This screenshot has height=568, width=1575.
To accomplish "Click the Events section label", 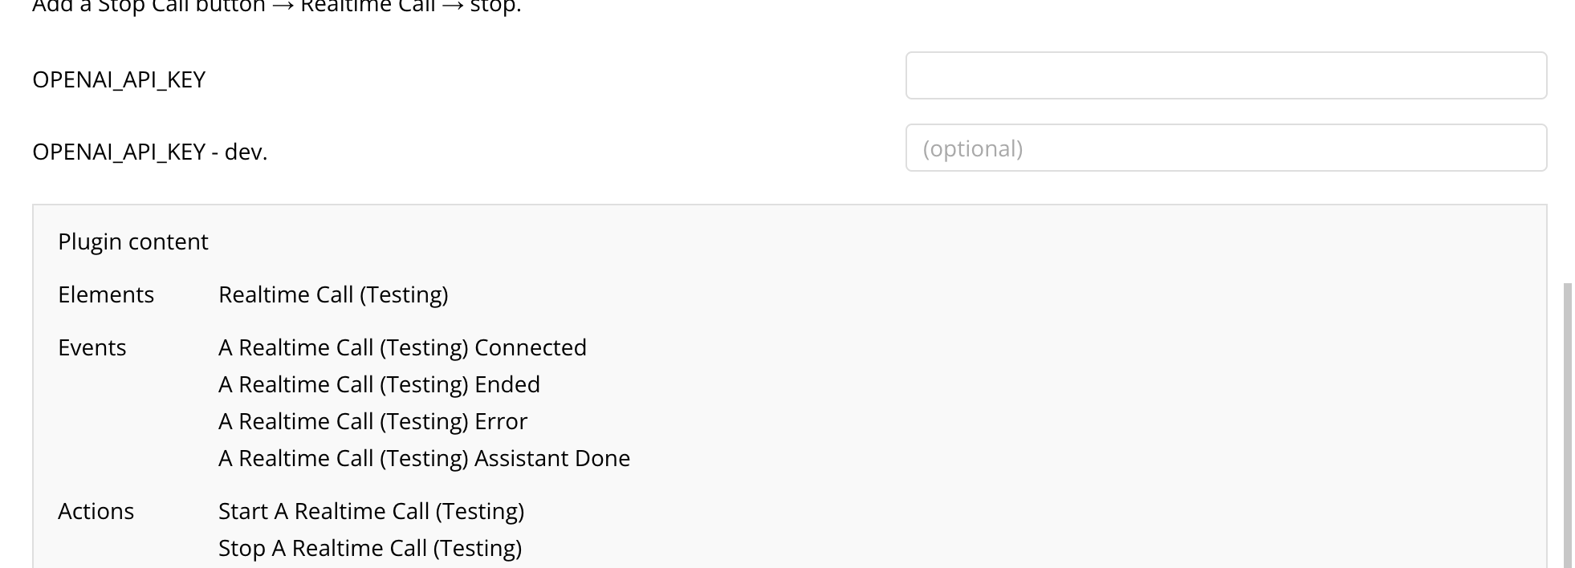I will [92, 347].
